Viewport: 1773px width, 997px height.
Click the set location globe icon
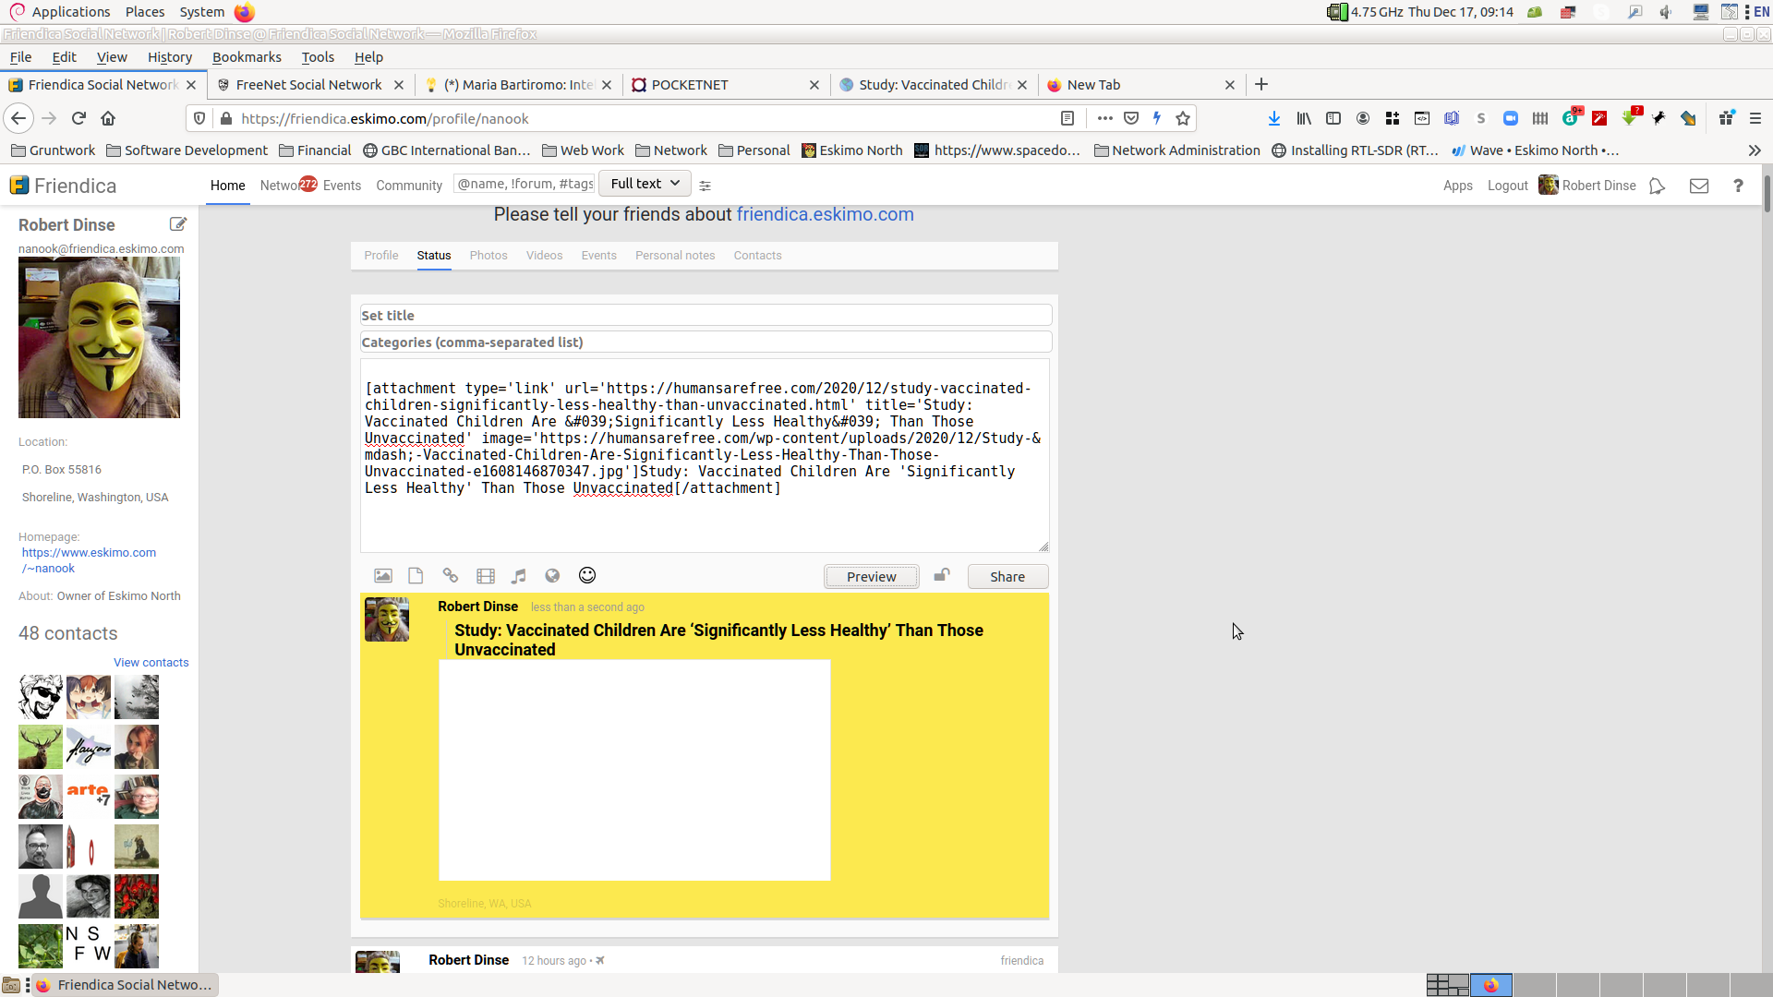coord(552,576)
